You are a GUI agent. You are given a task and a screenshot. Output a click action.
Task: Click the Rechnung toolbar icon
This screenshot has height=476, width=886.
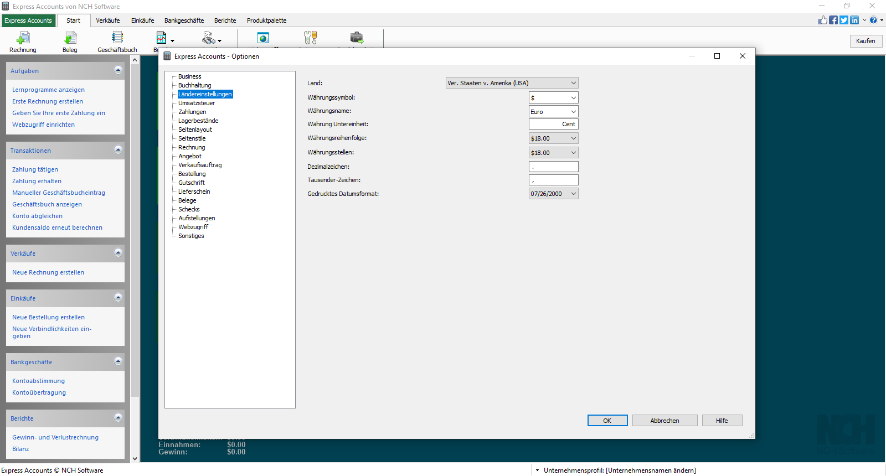[x=23, y=38]
